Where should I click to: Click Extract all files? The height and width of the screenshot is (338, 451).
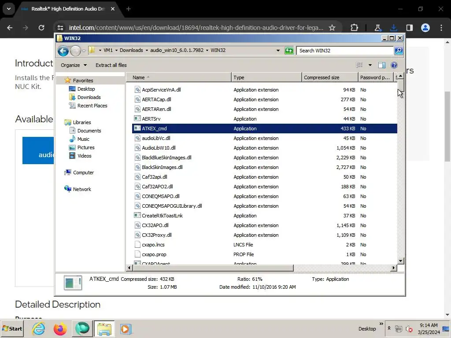point(111,65)
